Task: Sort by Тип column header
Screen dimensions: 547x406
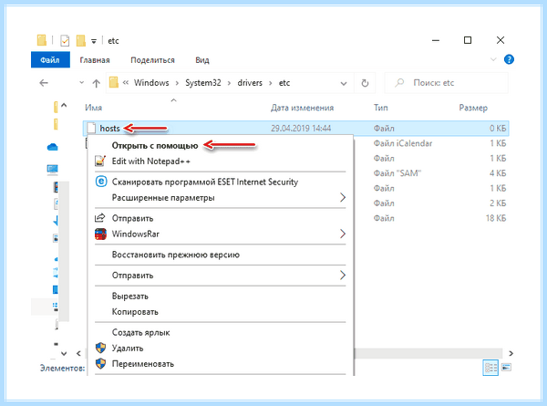Action: point(380,108)
